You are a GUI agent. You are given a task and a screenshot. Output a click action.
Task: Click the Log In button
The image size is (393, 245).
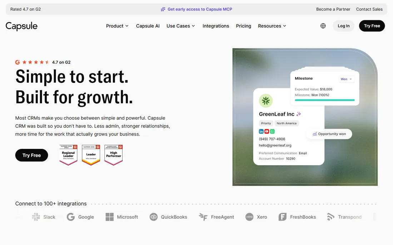[x=344, y=26]
